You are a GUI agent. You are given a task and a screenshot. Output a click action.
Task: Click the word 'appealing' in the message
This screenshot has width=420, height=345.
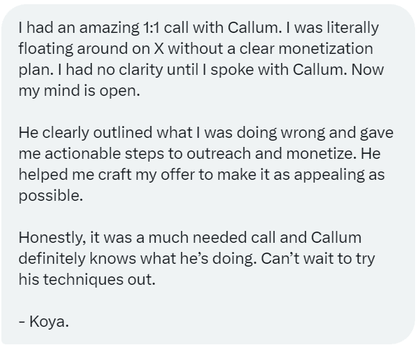[329, 176]
